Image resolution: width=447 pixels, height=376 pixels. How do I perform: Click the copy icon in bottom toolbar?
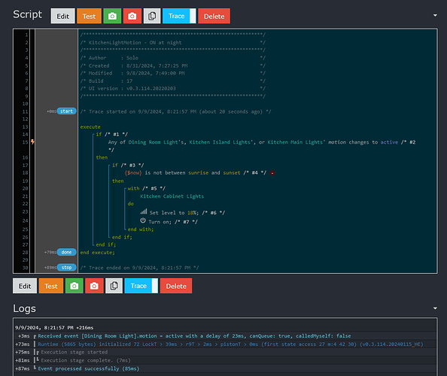tap(114, 286)
